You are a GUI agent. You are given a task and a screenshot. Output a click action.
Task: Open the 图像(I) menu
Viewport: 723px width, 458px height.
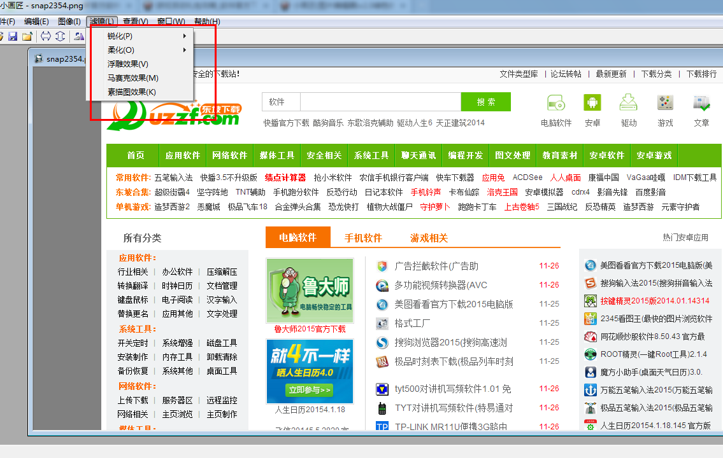click(x=69, y=22)
